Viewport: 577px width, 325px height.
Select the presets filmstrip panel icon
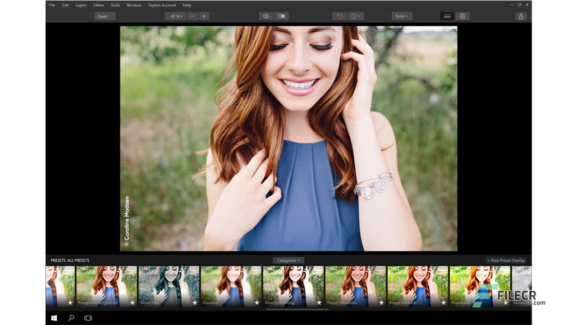tap(447, 16)
